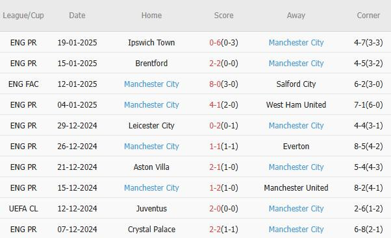Select the ENG FAC competition label

pos(23,84)
